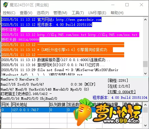Click the 官方网站 gameofmir.com log line
This screenshot has height=129, width=149.
[x=52, y=20]
